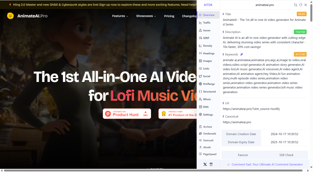The height and width of the screenshot is (172, 313).
Task: Click the 156/160 description length badge
Action: tap(300, 32)
